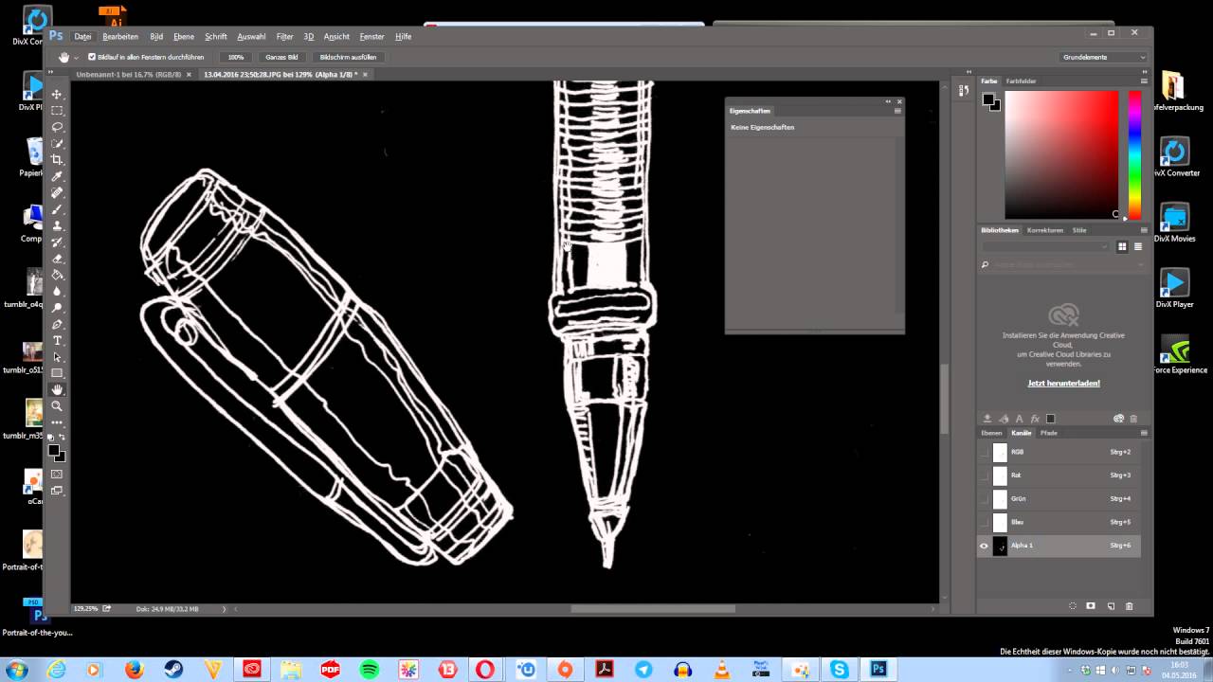Click the 'Ganzes Bild' button
1213x682 pixels.
pos(281,57)
